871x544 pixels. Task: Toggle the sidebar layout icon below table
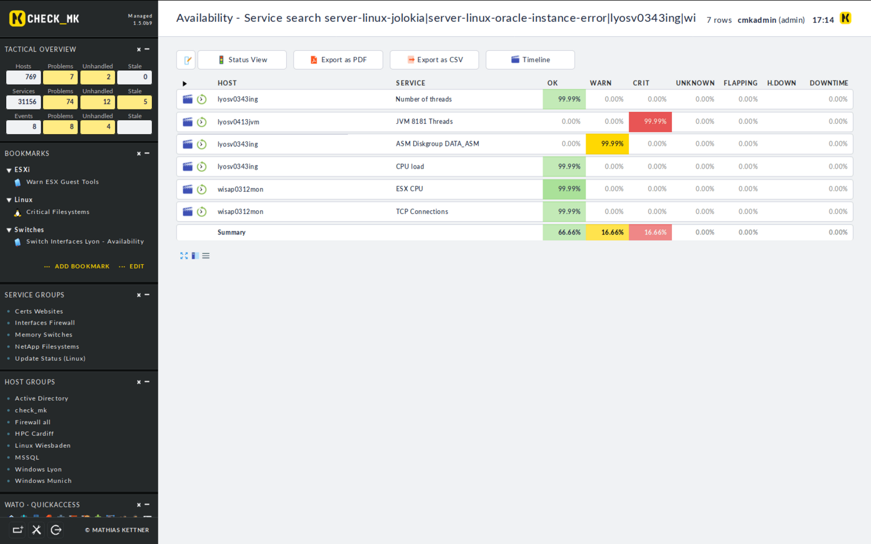pos(195,256)
